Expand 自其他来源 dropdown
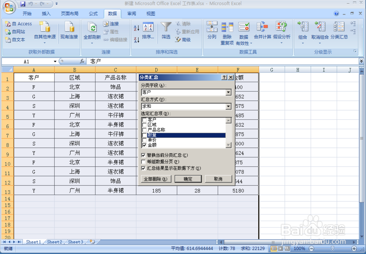366x254 pixels. click(x=45, y=43)
